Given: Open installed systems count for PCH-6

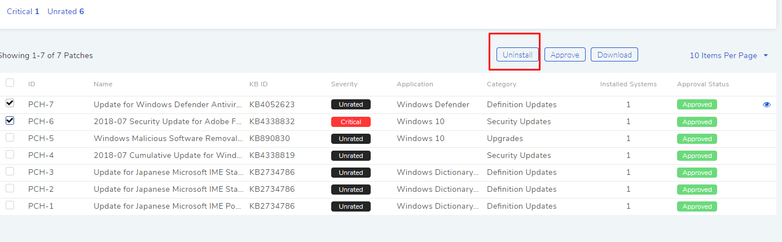Looking at the screenshot, I should pyautogui.click(x=629, y=121).
